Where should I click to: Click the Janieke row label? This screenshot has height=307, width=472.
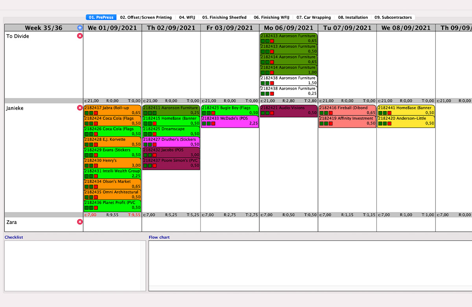tap(15, 108)
